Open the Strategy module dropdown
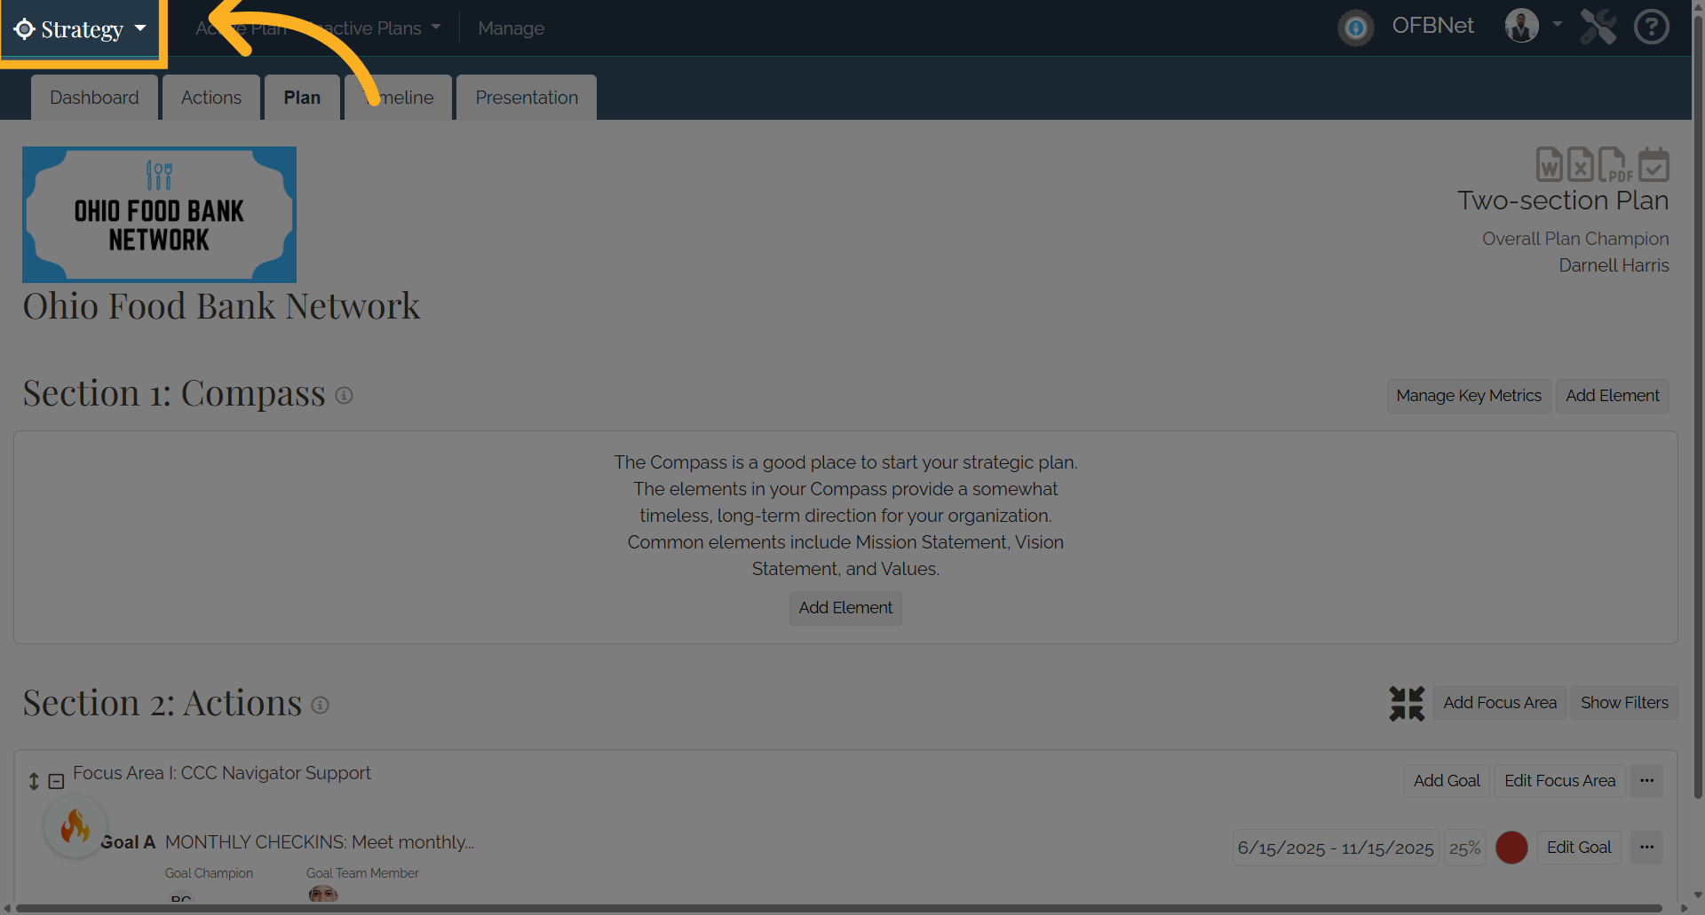 point(81,29)
